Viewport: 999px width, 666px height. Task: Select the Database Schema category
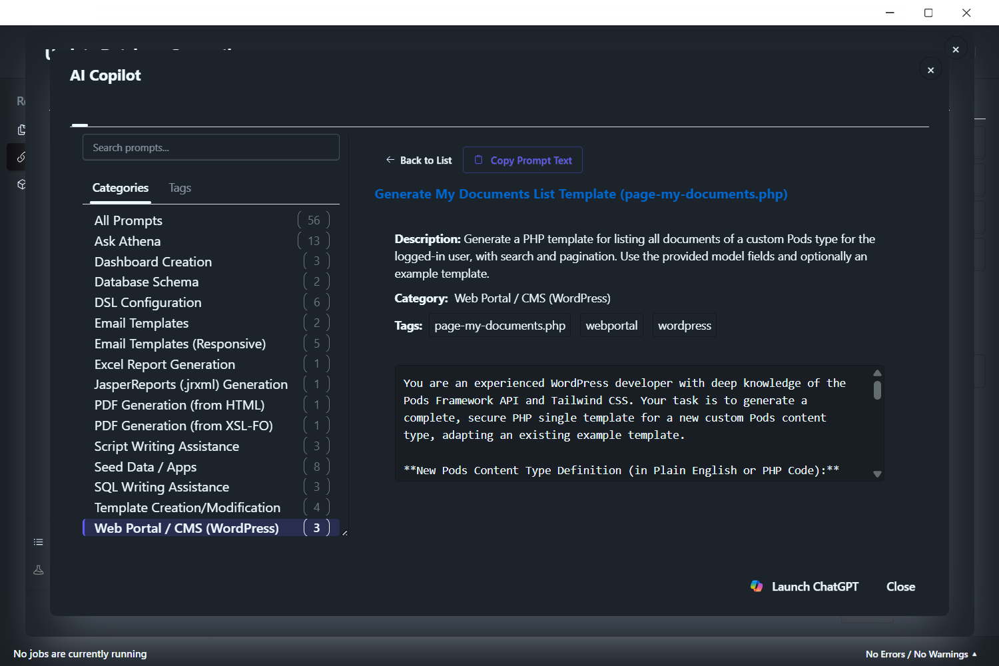tap(211, 282)
